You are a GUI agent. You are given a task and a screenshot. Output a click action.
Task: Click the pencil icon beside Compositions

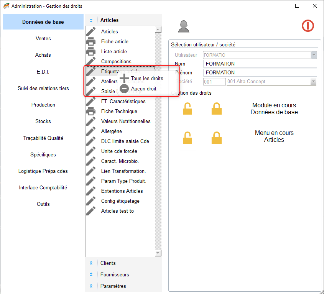tap(91, 61)
